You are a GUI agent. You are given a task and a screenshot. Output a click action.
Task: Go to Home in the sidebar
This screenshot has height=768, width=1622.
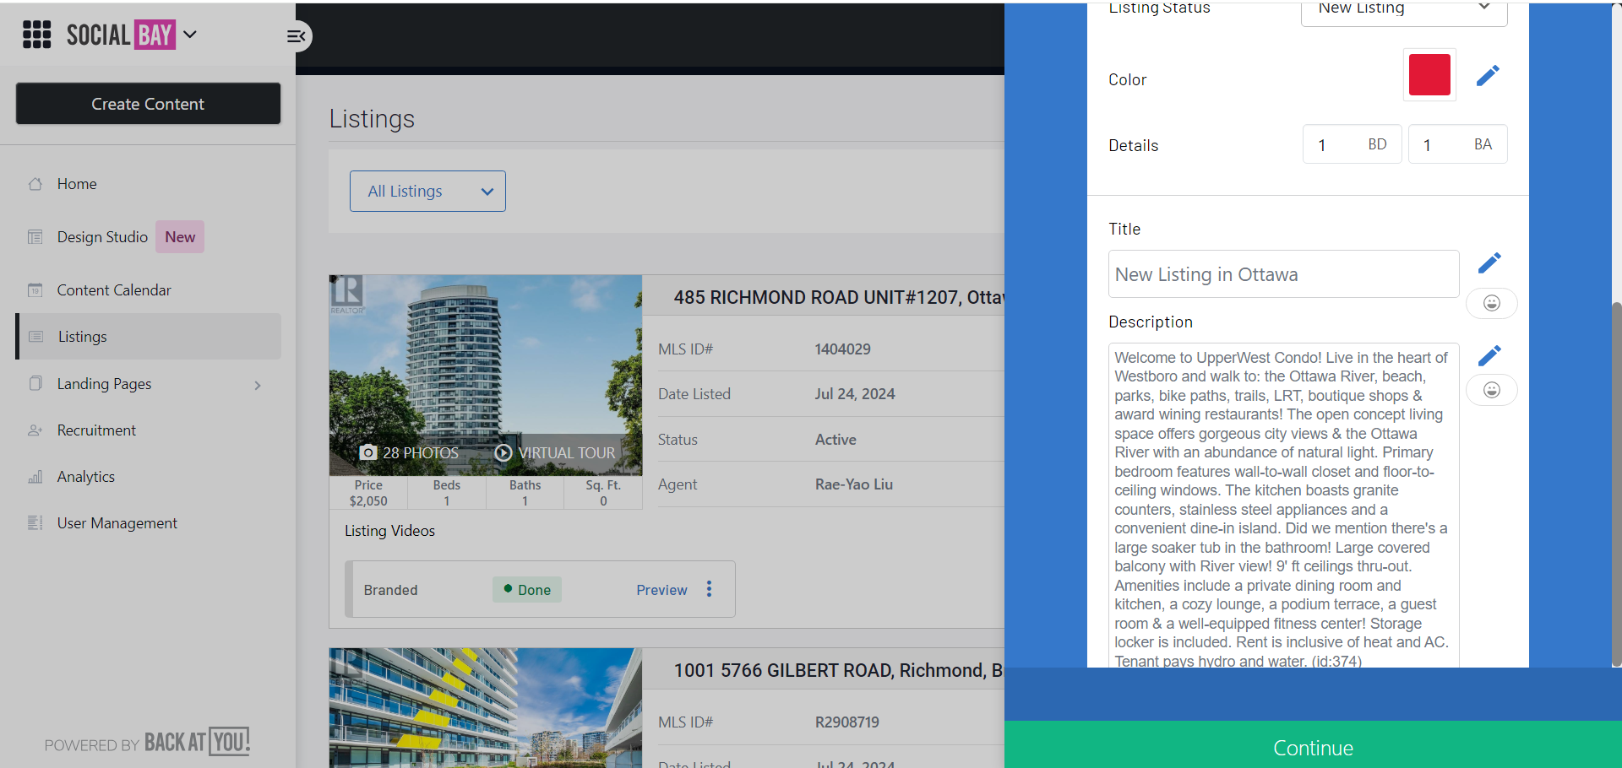pyautogui.click(x=77, y=184)
